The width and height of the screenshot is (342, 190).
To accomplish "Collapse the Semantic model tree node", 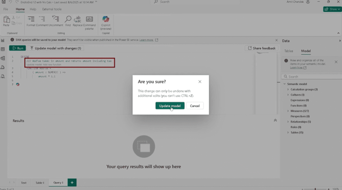I will coord(285,84).
